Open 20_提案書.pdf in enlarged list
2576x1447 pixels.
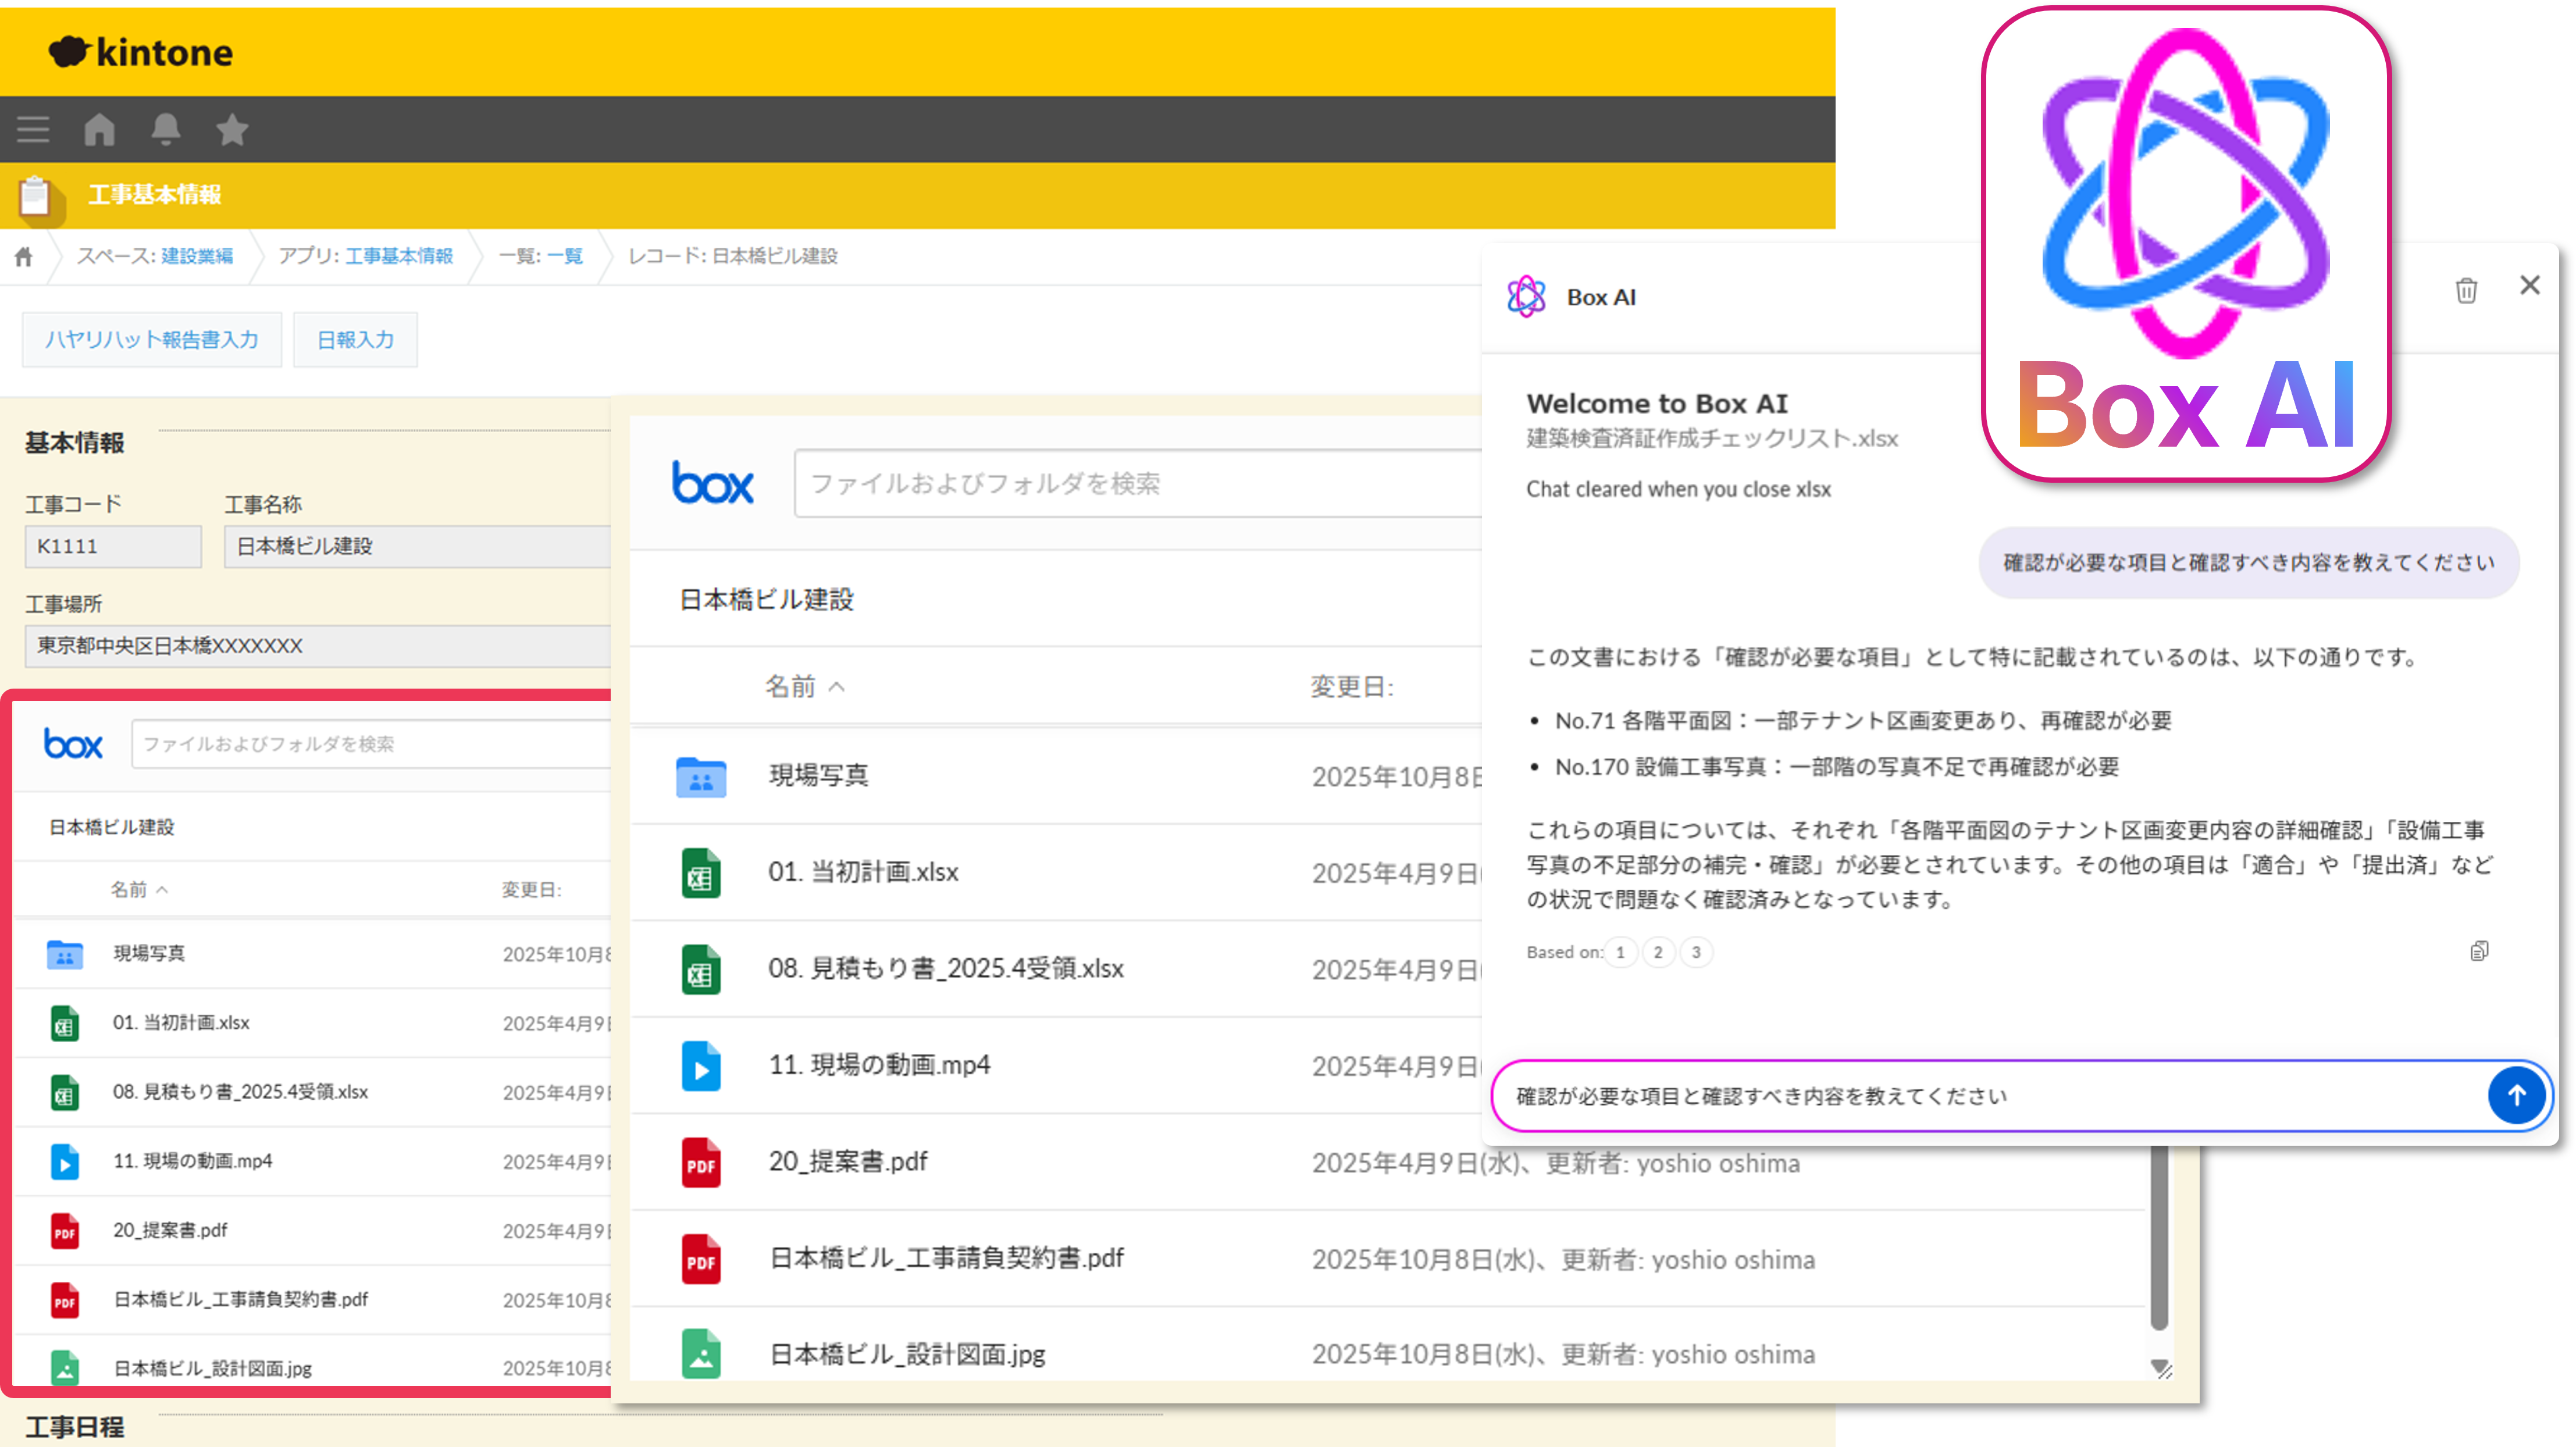pyautogui.click(x=848, y=1163)
